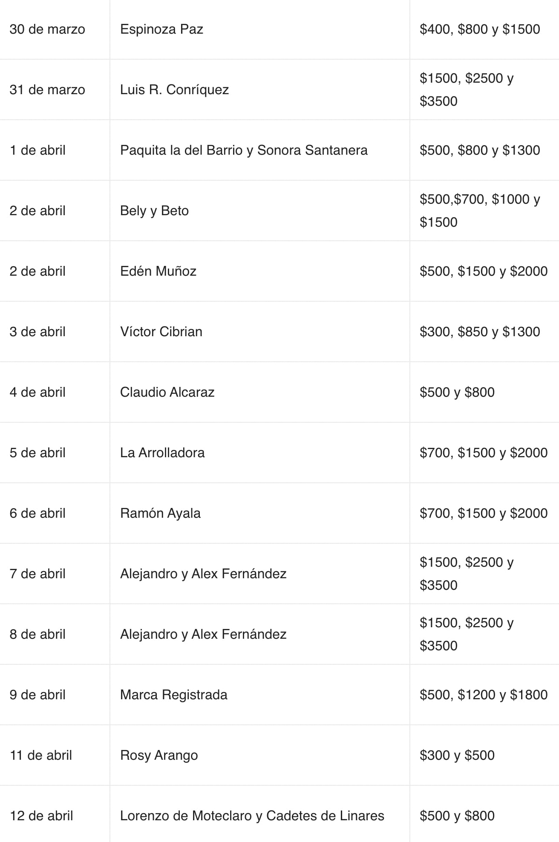Click the "$300 y $500" price text
This screenshot has width=559, height=842.
pyautogui.click(x=457, y=755)
